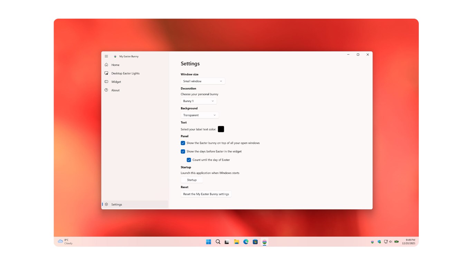Open the Background dropdown set to Transparent
Viewport: 472px width, 265px height.
[199, 115]
